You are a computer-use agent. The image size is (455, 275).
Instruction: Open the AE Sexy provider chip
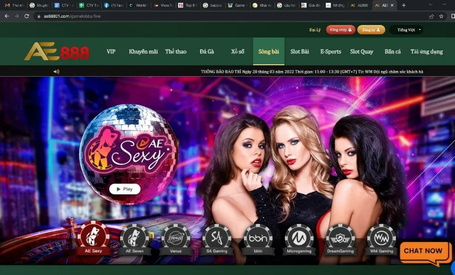click(93, 239)
